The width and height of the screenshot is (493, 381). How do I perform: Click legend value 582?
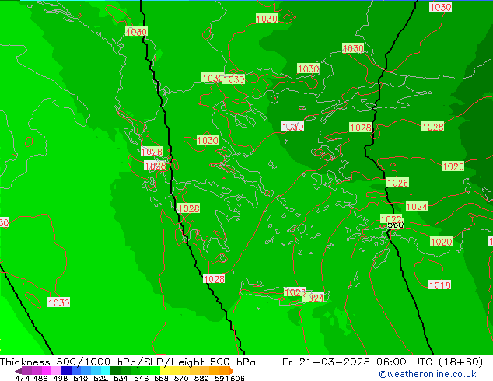point(201,378)
